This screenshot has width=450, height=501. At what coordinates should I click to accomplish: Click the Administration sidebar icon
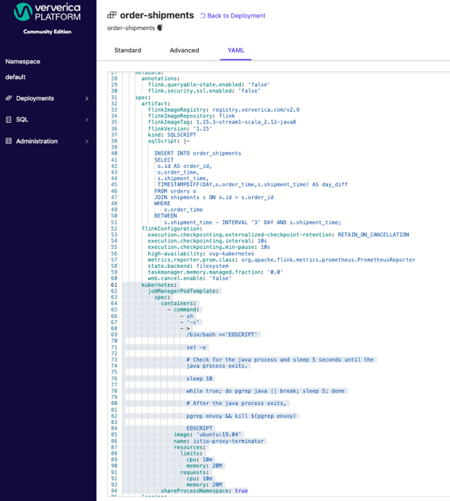[9, 141]
